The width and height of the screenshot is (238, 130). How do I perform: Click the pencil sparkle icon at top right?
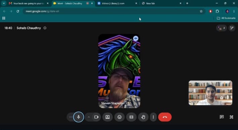(x=232, y=28)
